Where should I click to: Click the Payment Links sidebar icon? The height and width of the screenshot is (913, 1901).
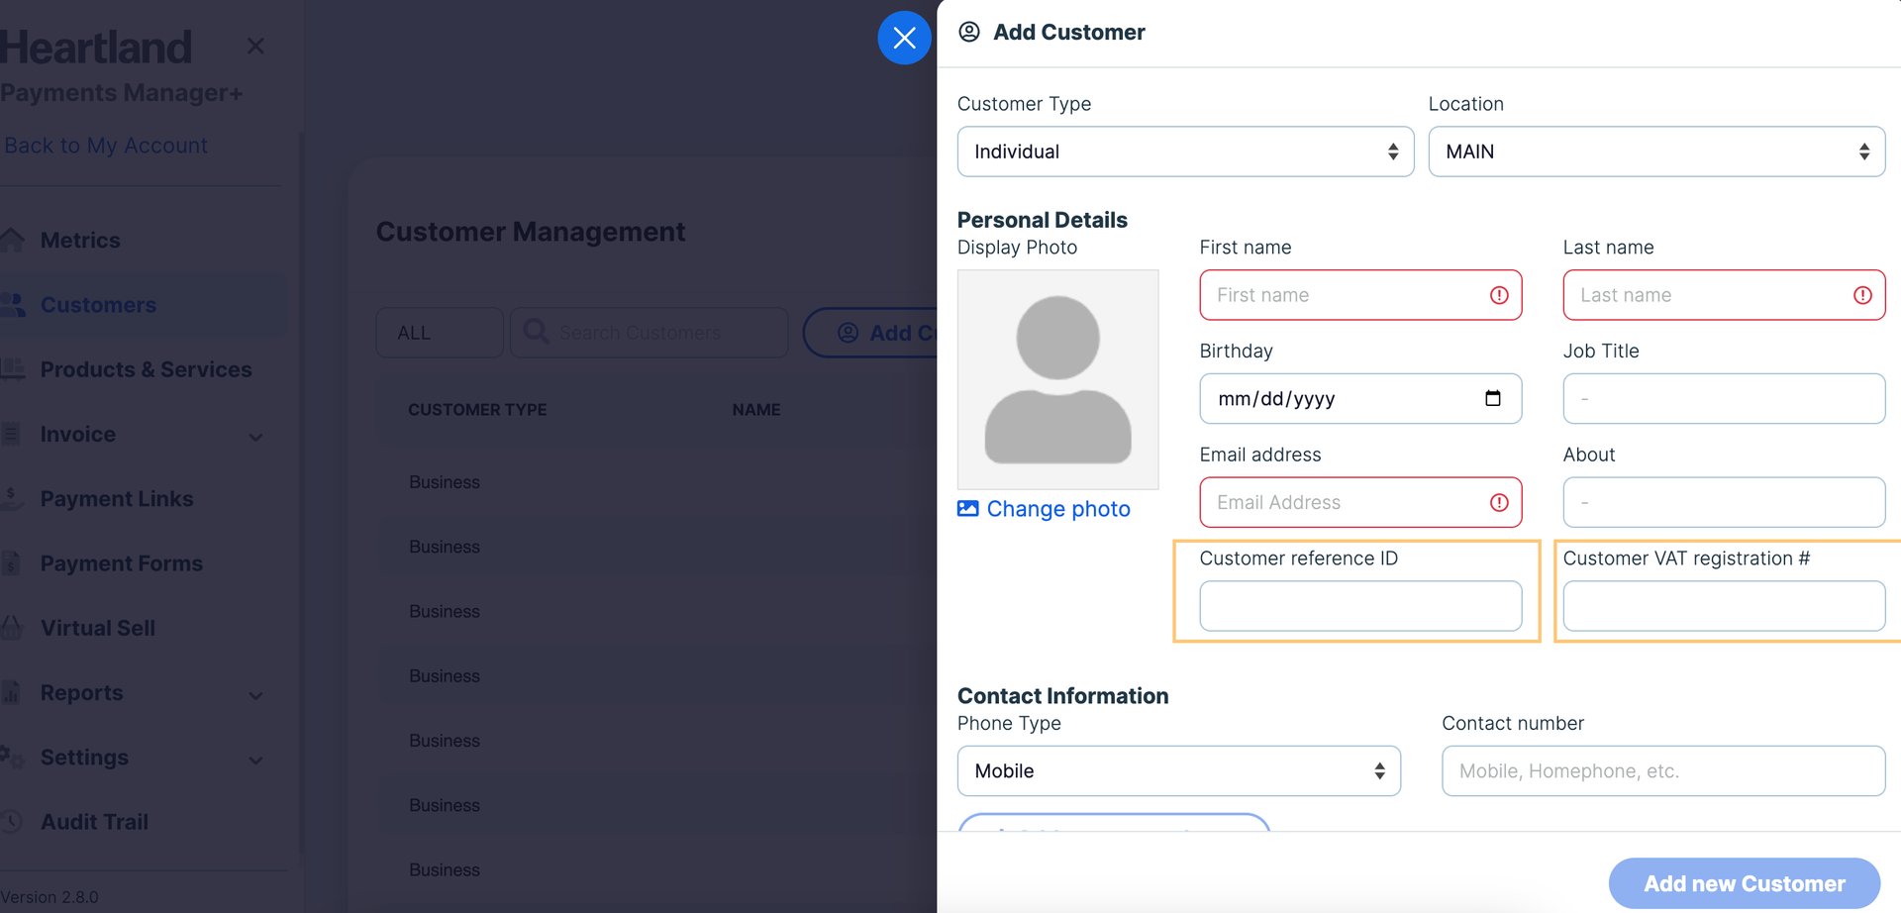click(x=11, y=498)
